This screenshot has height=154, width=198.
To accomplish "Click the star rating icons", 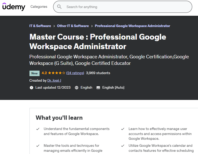I will pos(56,73).
